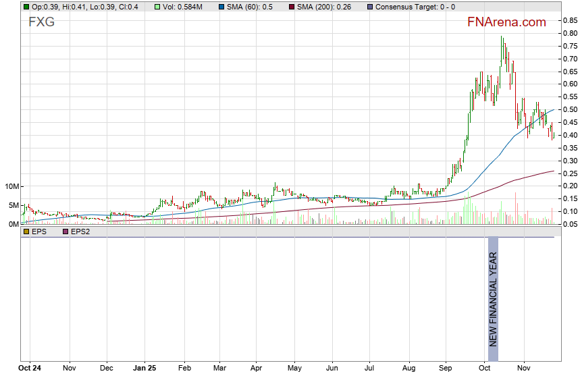Toggle the Vol: 0.584M legend label
Viewport: 580px width, 382px height.
[x=182, y=7]
